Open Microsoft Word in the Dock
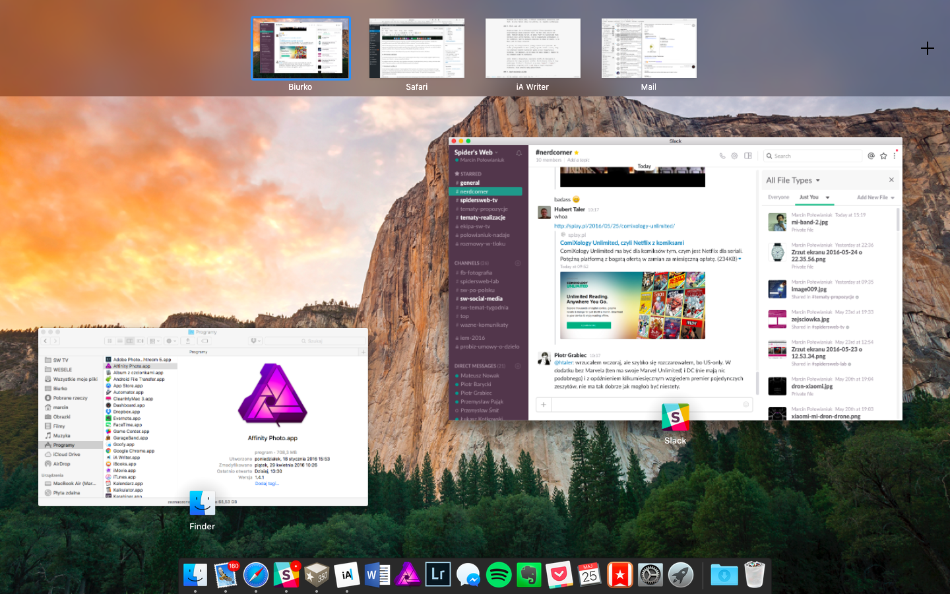The height and width of the screenshot is (594, 950). (x=377, y=575)
